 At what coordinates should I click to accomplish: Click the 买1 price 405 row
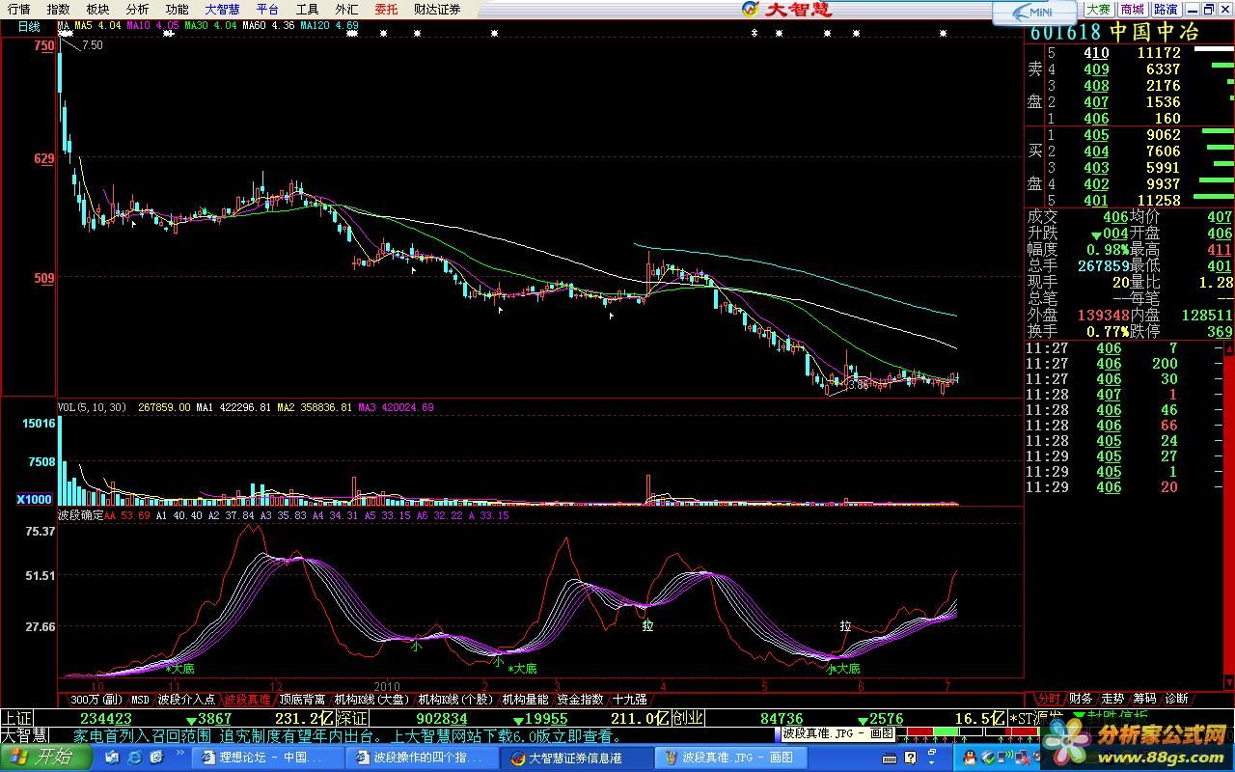click(1130, 135)
